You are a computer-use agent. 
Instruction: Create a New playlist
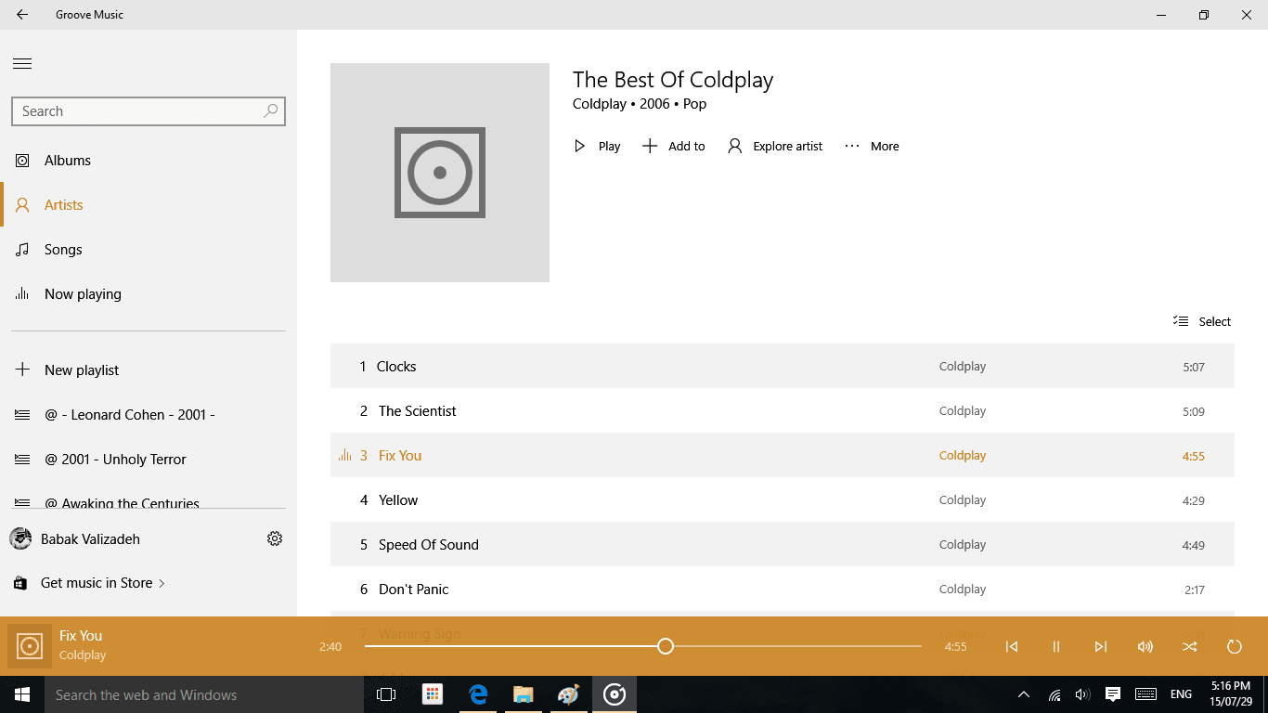click(82, 370)
